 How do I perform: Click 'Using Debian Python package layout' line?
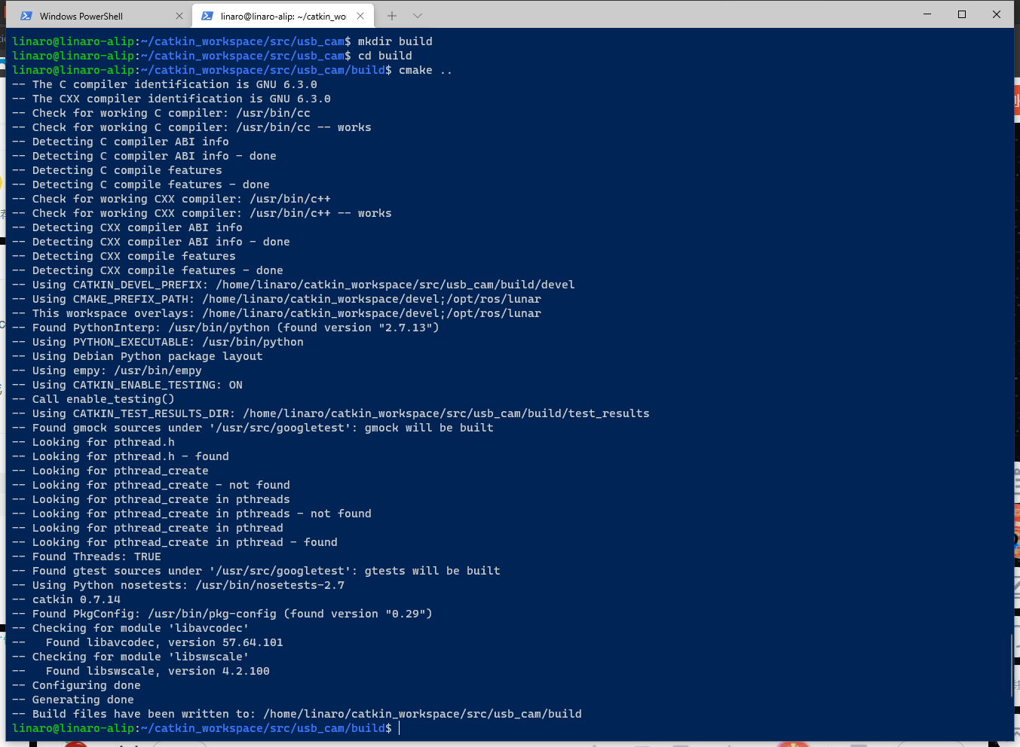pyautogui.click(x=137, y=356)
